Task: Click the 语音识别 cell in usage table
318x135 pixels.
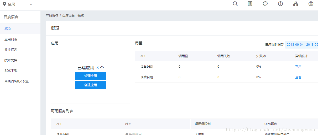Action: pos(147,67)
